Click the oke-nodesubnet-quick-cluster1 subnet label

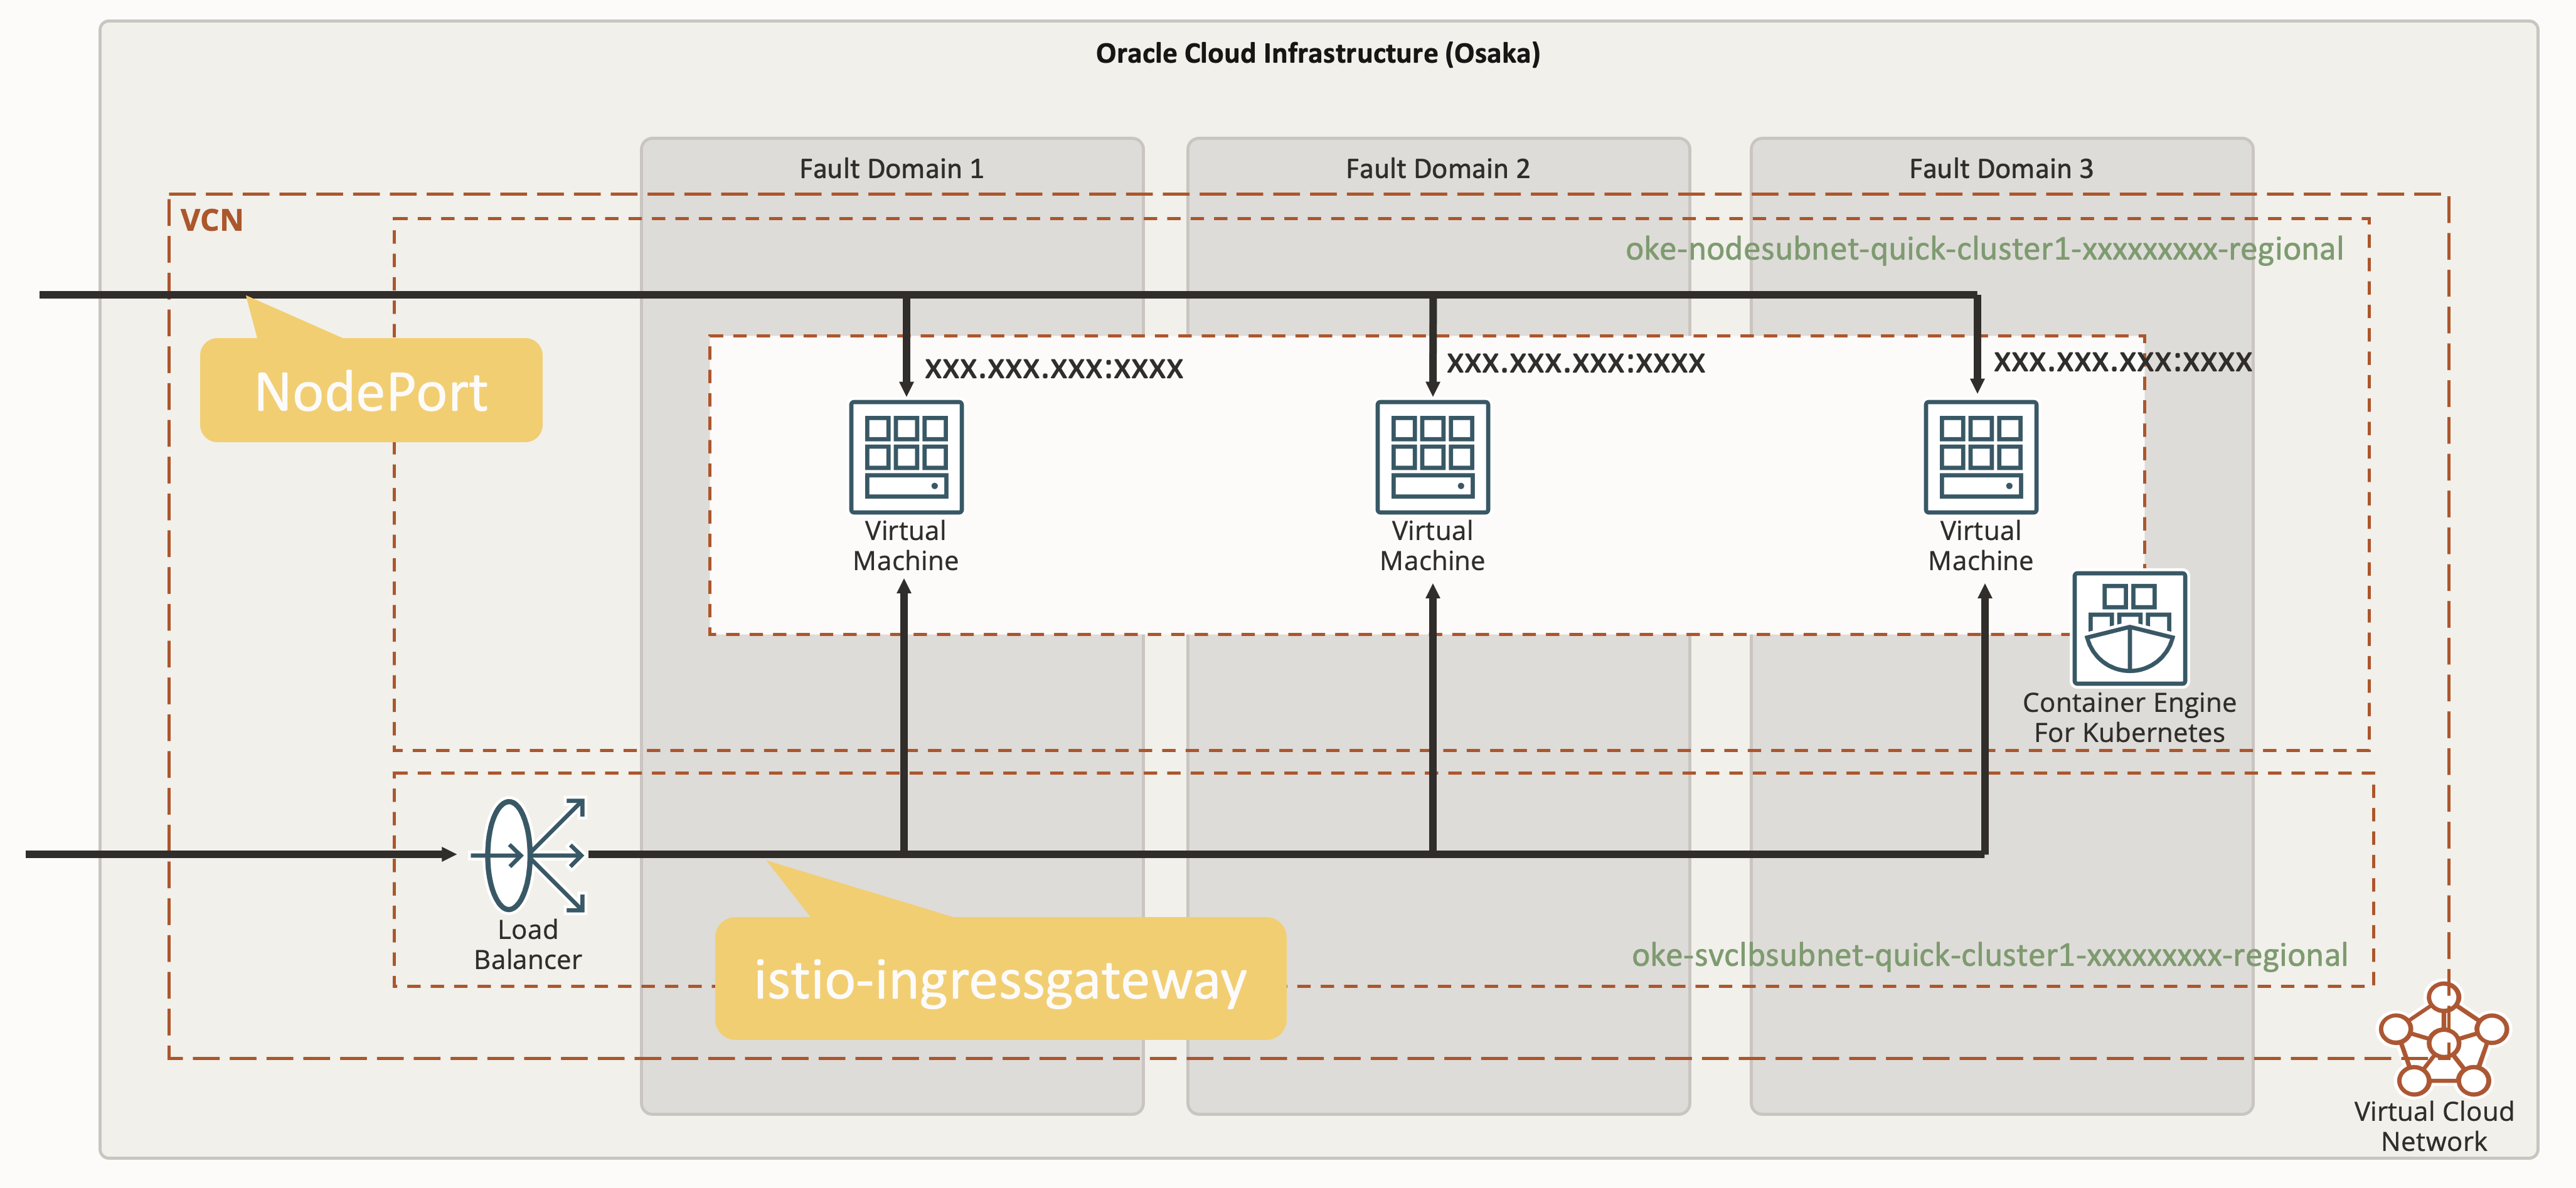click(x=1983, y=249)
